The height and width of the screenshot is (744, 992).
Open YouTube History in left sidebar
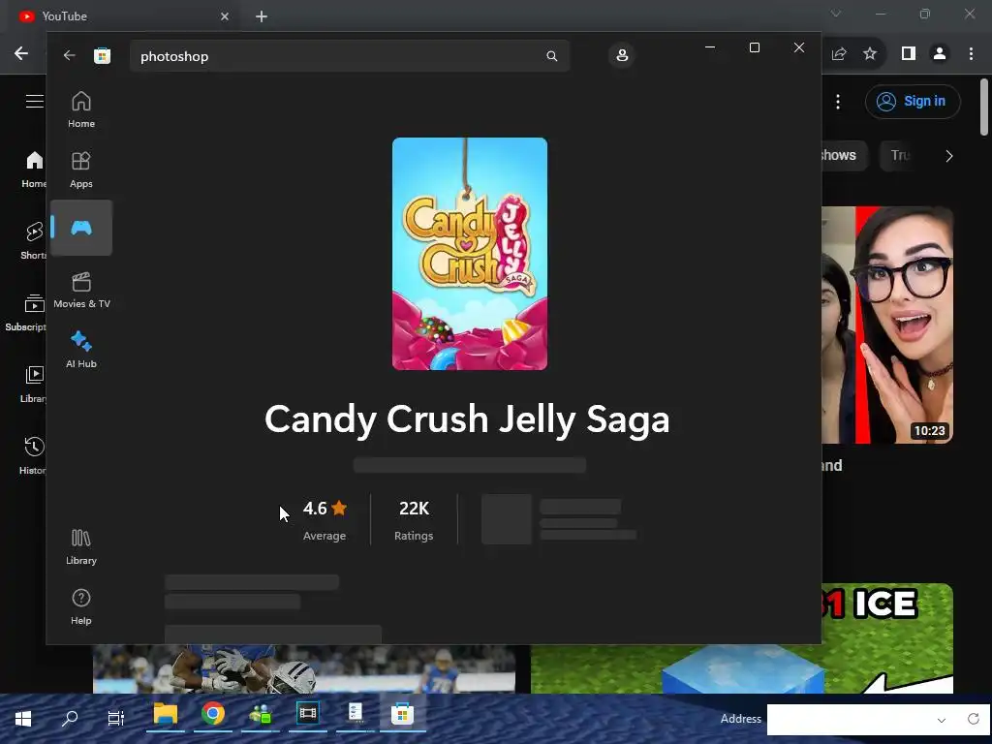tap(33, 455)
